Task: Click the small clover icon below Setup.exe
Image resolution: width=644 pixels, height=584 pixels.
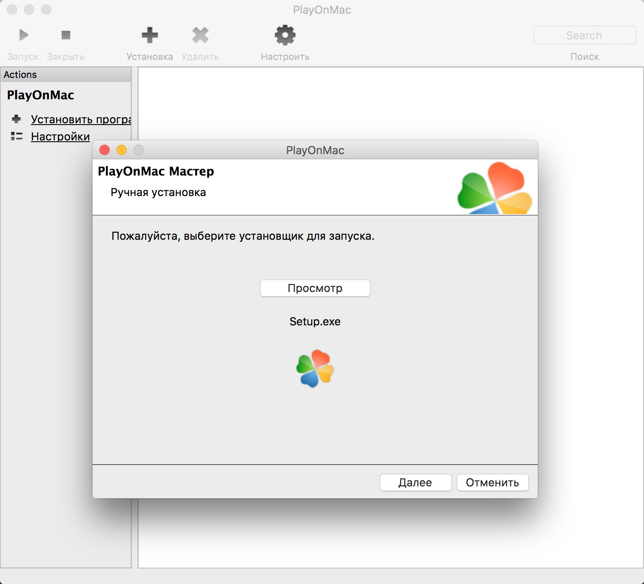Action: point(315,368)
